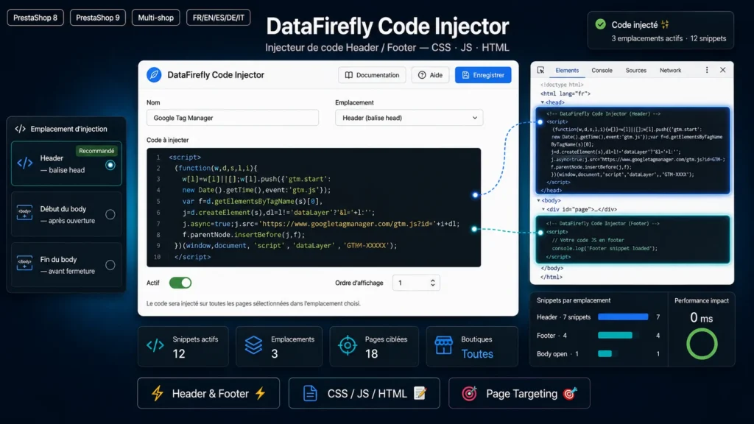Click the Header snippets blue bar
Screen dimensions: 754x424
click(x=623, y=317)
